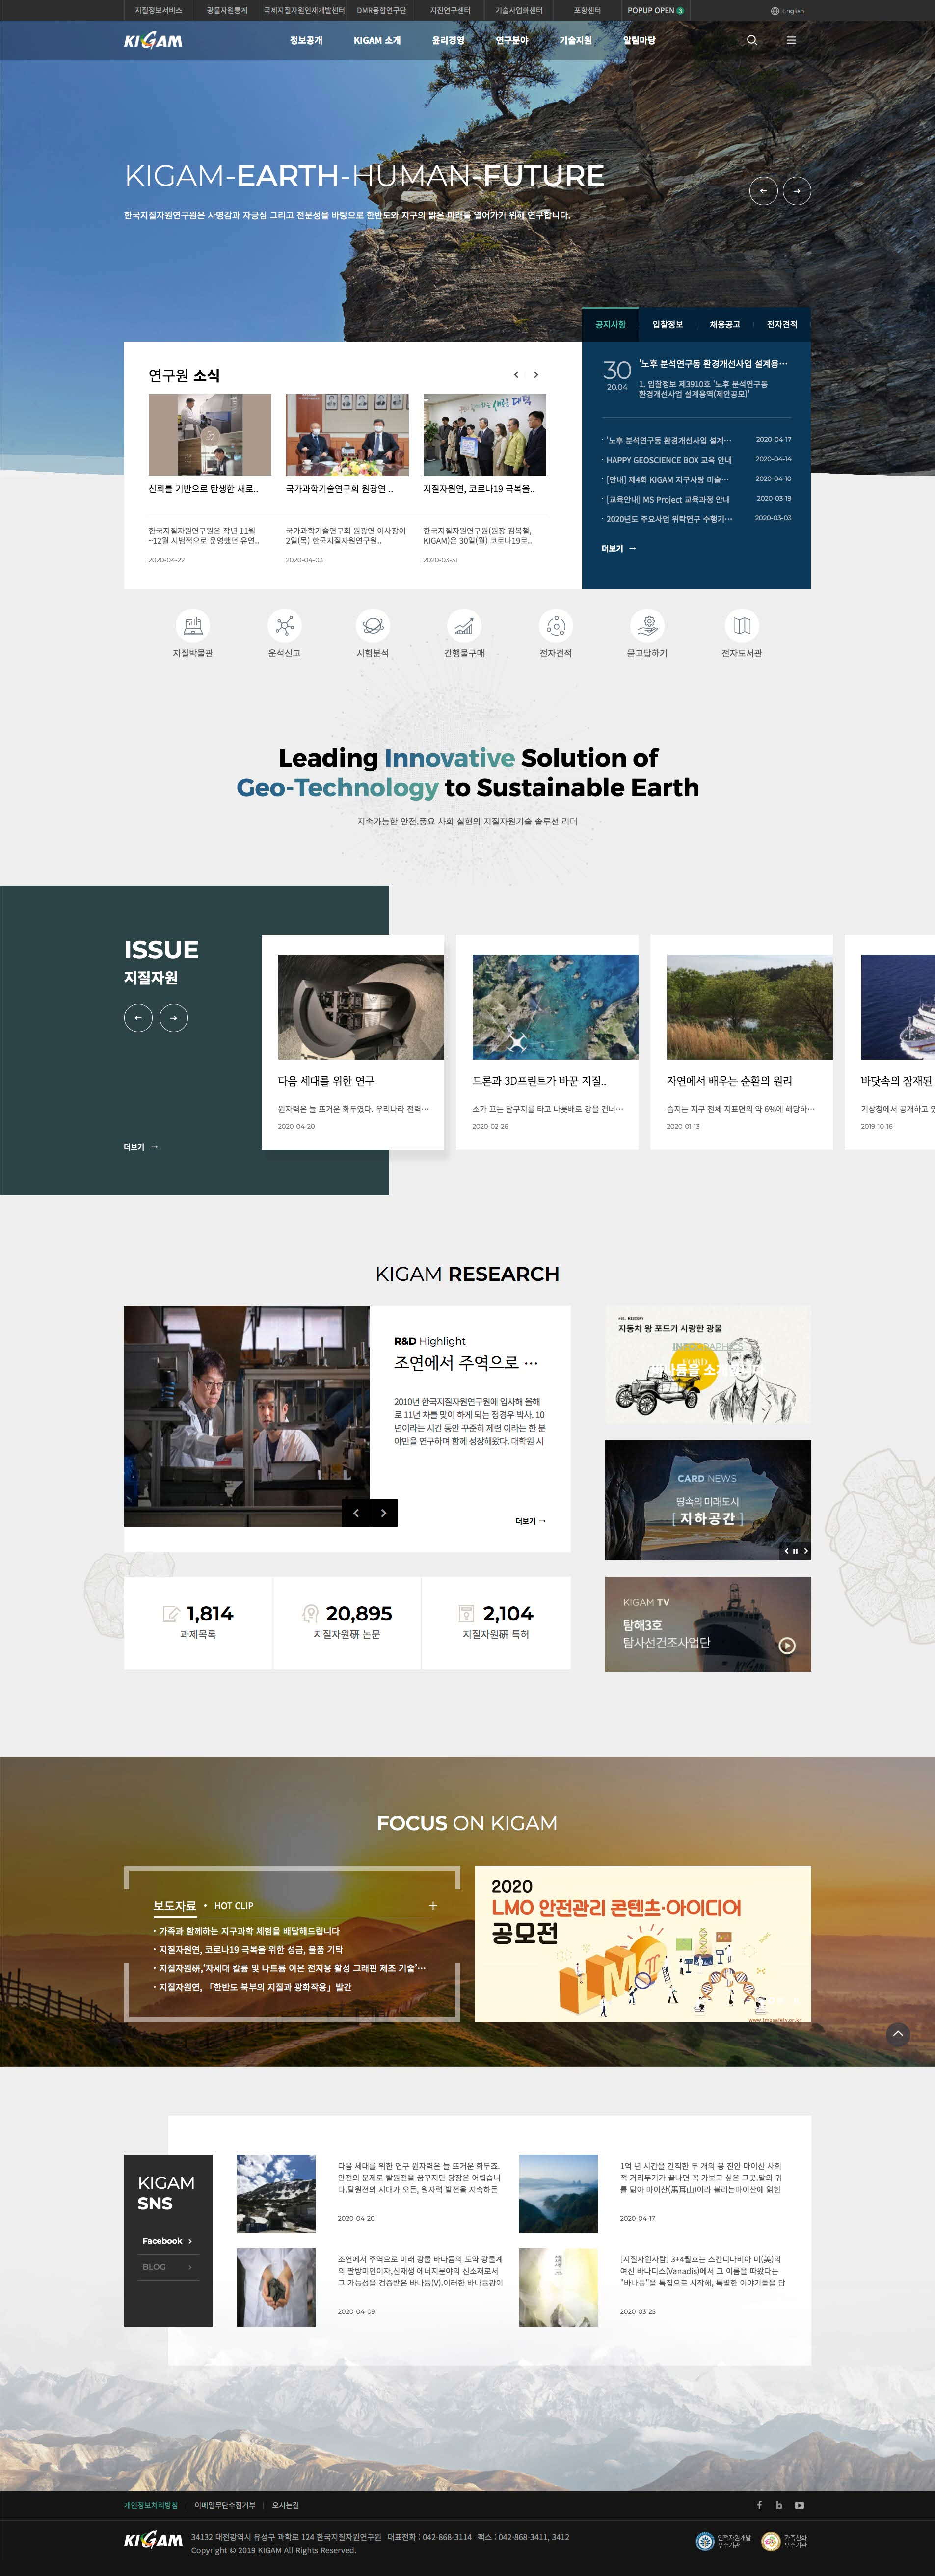935x2576 pixels.
Task: Open the 전자도서관 book icon
Action: 741,626
